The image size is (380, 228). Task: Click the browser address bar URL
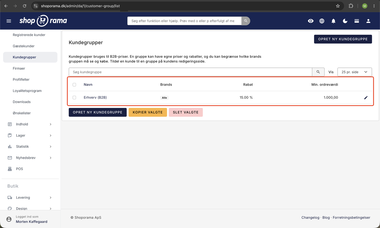coord(80,6)
